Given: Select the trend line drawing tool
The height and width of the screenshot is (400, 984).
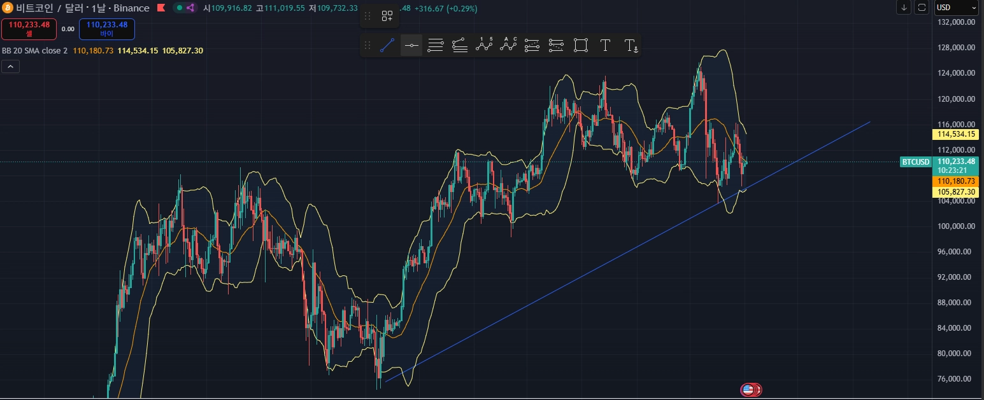Looking at the screenshot, I should [x=387, y=45].
